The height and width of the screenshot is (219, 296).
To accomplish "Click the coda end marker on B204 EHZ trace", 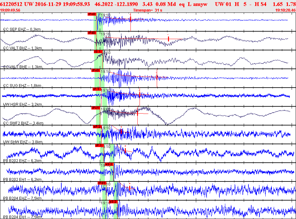I will coord(130,188).
